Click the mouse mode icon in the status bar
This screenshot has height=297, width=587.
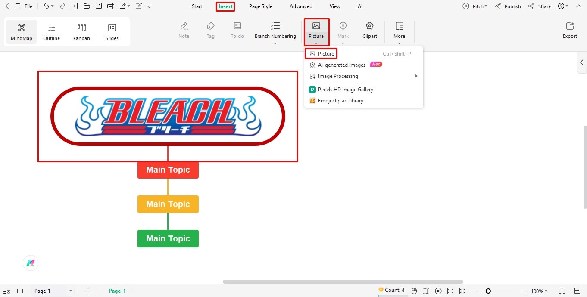click(414, 291)
